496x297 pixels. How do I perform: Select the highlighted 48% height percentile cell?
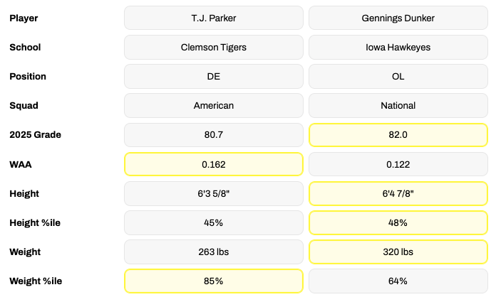pos(398,222)
